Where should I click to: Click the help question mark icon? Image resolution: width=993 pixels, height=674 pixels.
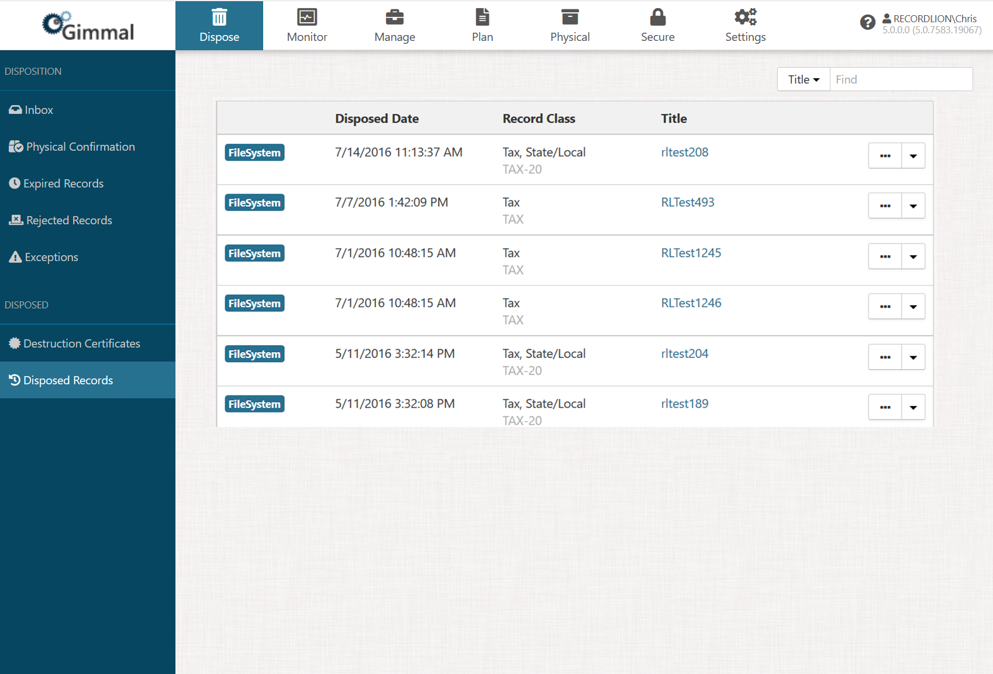pos(867,23)
